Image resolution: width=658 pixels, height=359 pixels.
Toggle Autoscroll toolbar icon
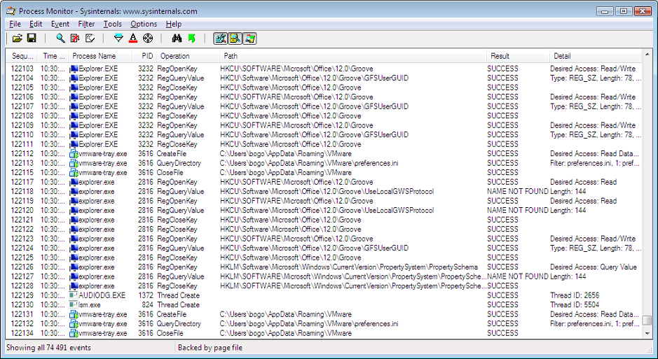pos(75,38)
